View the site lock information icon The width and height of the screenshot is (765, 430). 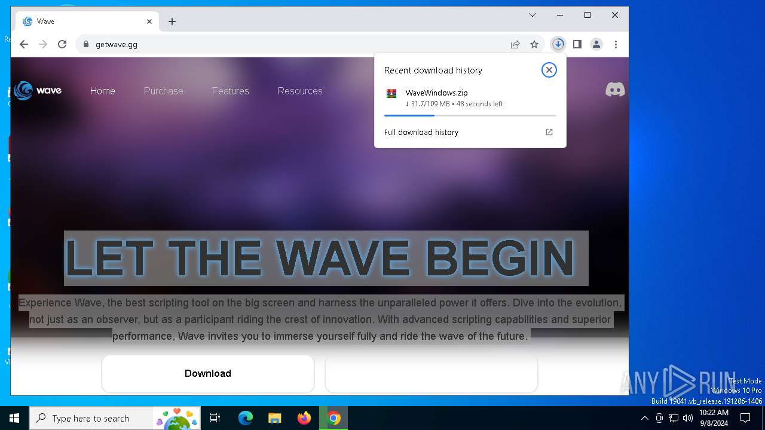(x=86, y=44)
